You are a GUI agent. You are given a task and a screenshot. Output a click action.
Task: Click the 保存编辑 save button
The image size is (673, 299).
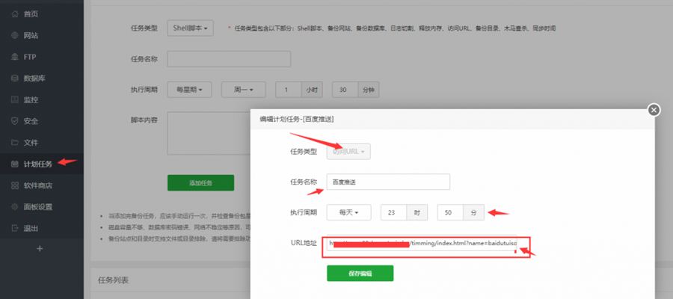tap(360, 274)
